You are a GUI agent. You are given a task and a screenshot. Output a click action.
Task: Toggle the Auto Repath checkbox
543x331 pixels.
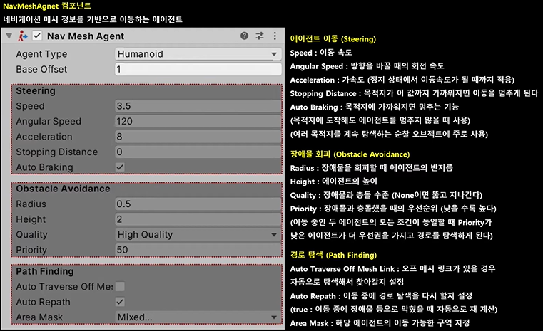[120, 302]
